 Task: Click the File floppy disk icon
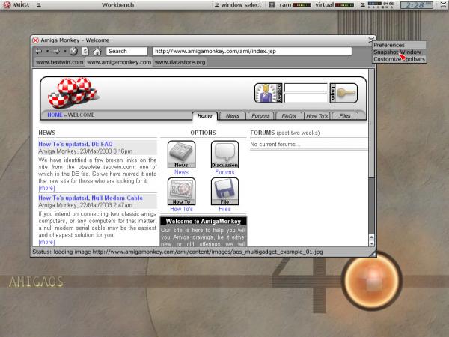click(224, 191)
